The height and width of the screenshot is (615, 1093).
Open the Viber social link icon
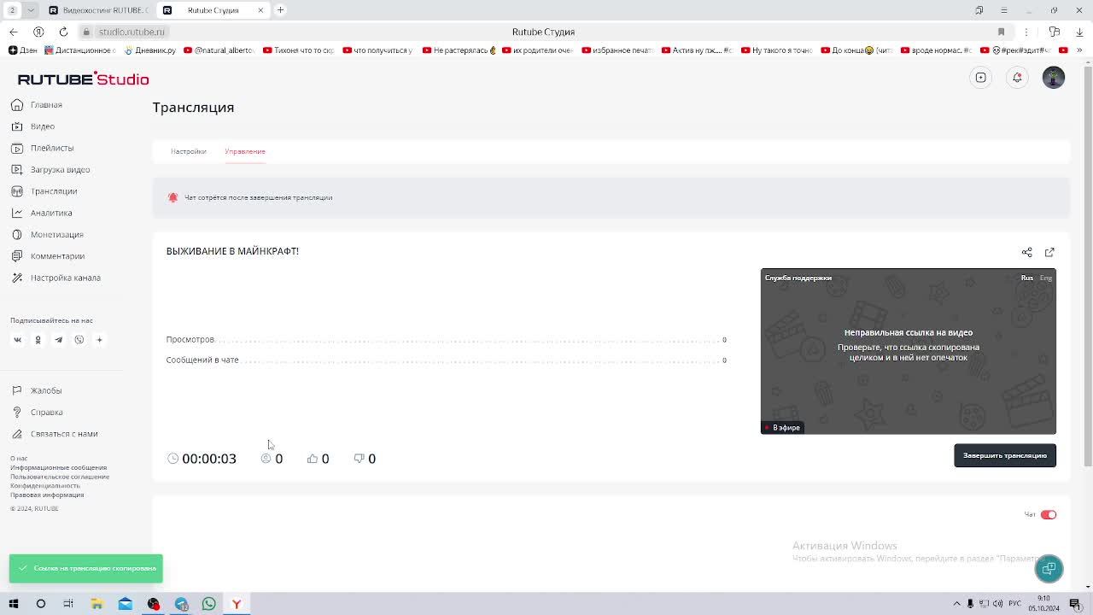pos(79,340)
